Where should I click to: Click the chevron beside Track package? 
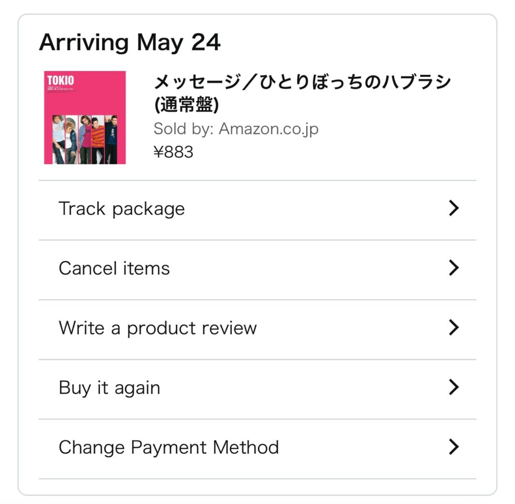click(x=454, y=208)
